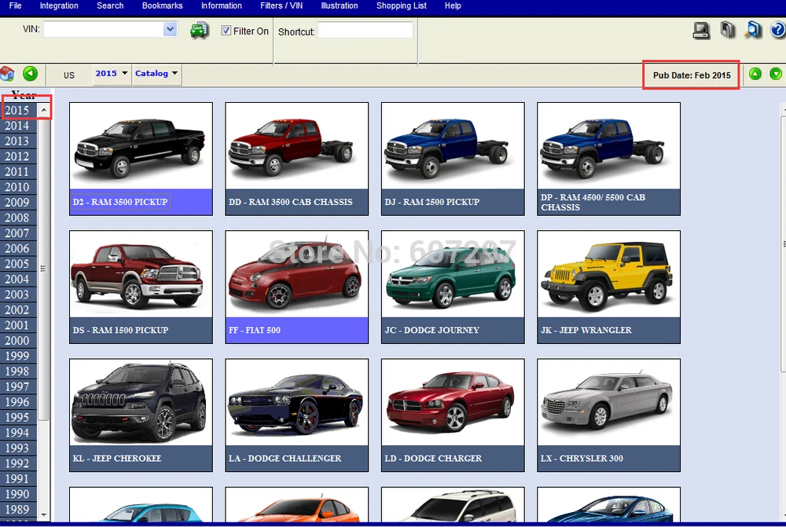This screenshot has width=786, height=527.
Task: Select year 2014 in the Year list
Action: pyautogui.click(x=17, y=126)
